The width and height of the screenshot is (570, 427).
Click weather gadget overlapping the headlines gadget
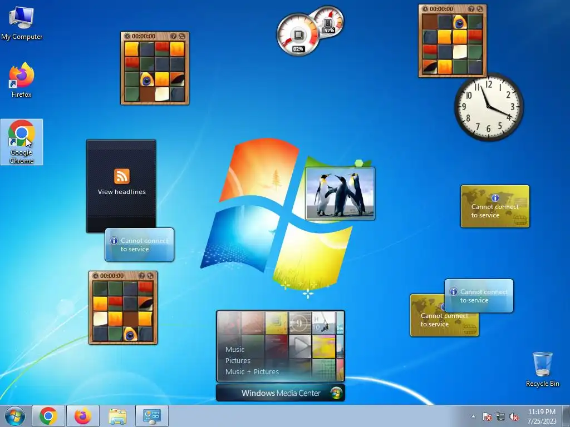[140, 245]
